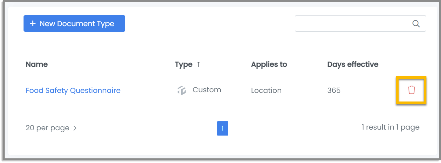Click the magnifying glass search icon

[416, 23]
